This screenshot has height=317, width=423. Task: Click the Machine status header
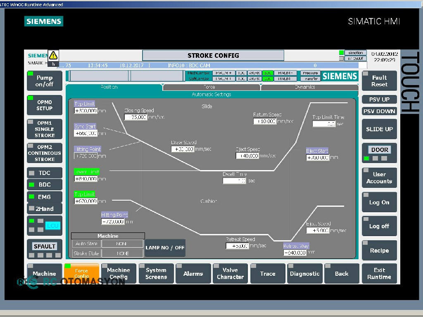(x=108, y=236)
